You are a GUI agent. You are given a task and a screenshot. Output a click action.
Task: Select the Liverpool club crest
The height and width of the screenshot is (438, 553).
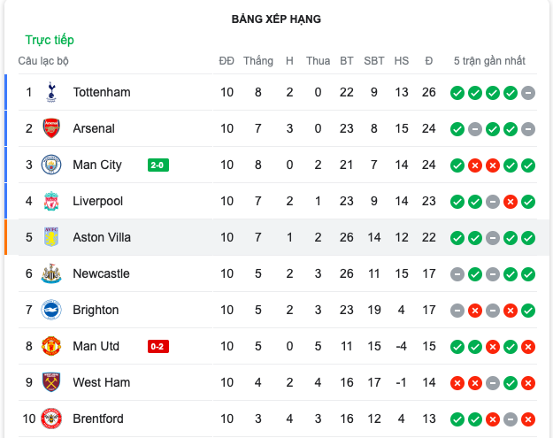51,201
